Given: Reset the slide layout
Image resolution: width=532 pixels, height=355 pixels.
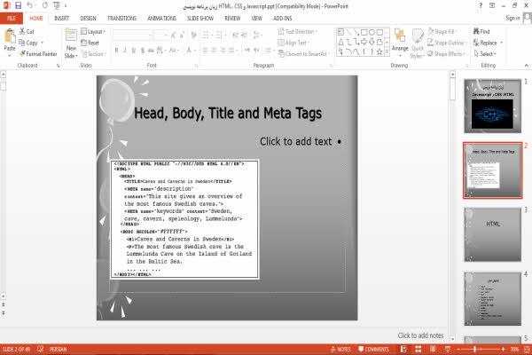Looking at the screenshot, I should [x=90, y=43].
